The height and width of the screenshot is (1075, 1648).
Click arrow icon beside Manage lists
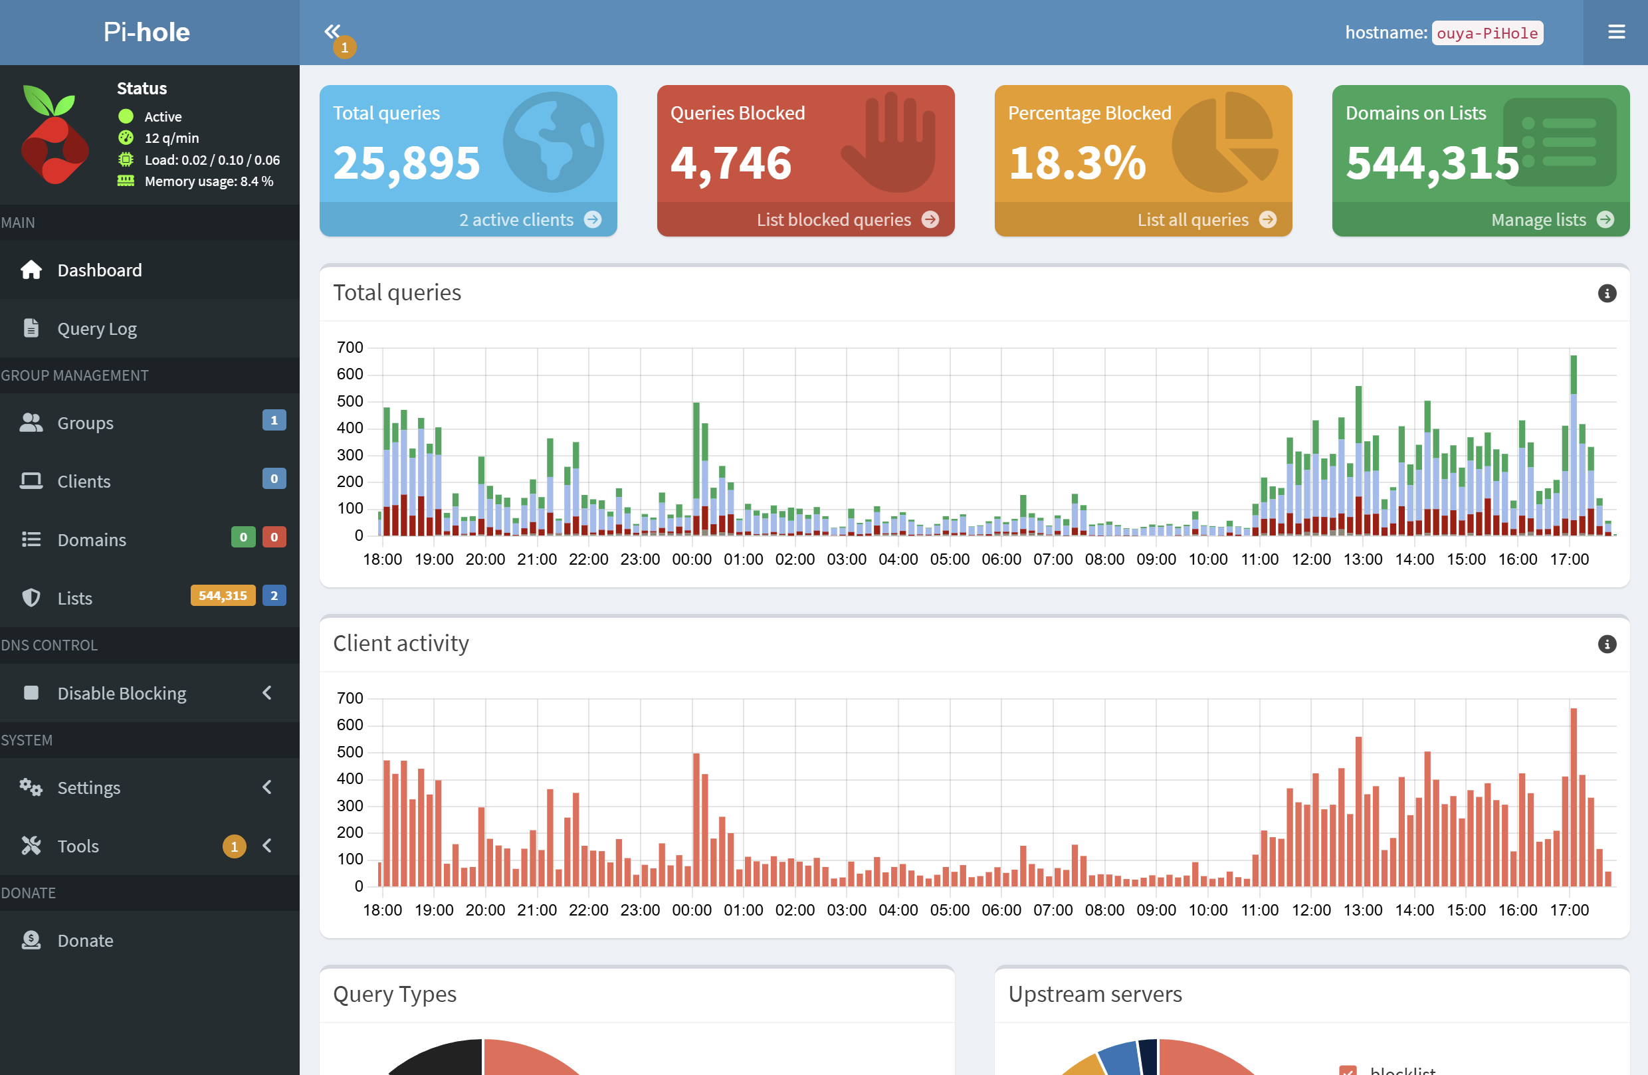pyautogui.click(x=1605, y=220)
